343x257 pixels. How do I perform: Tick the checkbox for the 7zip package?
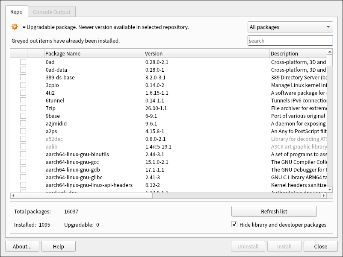23,108
